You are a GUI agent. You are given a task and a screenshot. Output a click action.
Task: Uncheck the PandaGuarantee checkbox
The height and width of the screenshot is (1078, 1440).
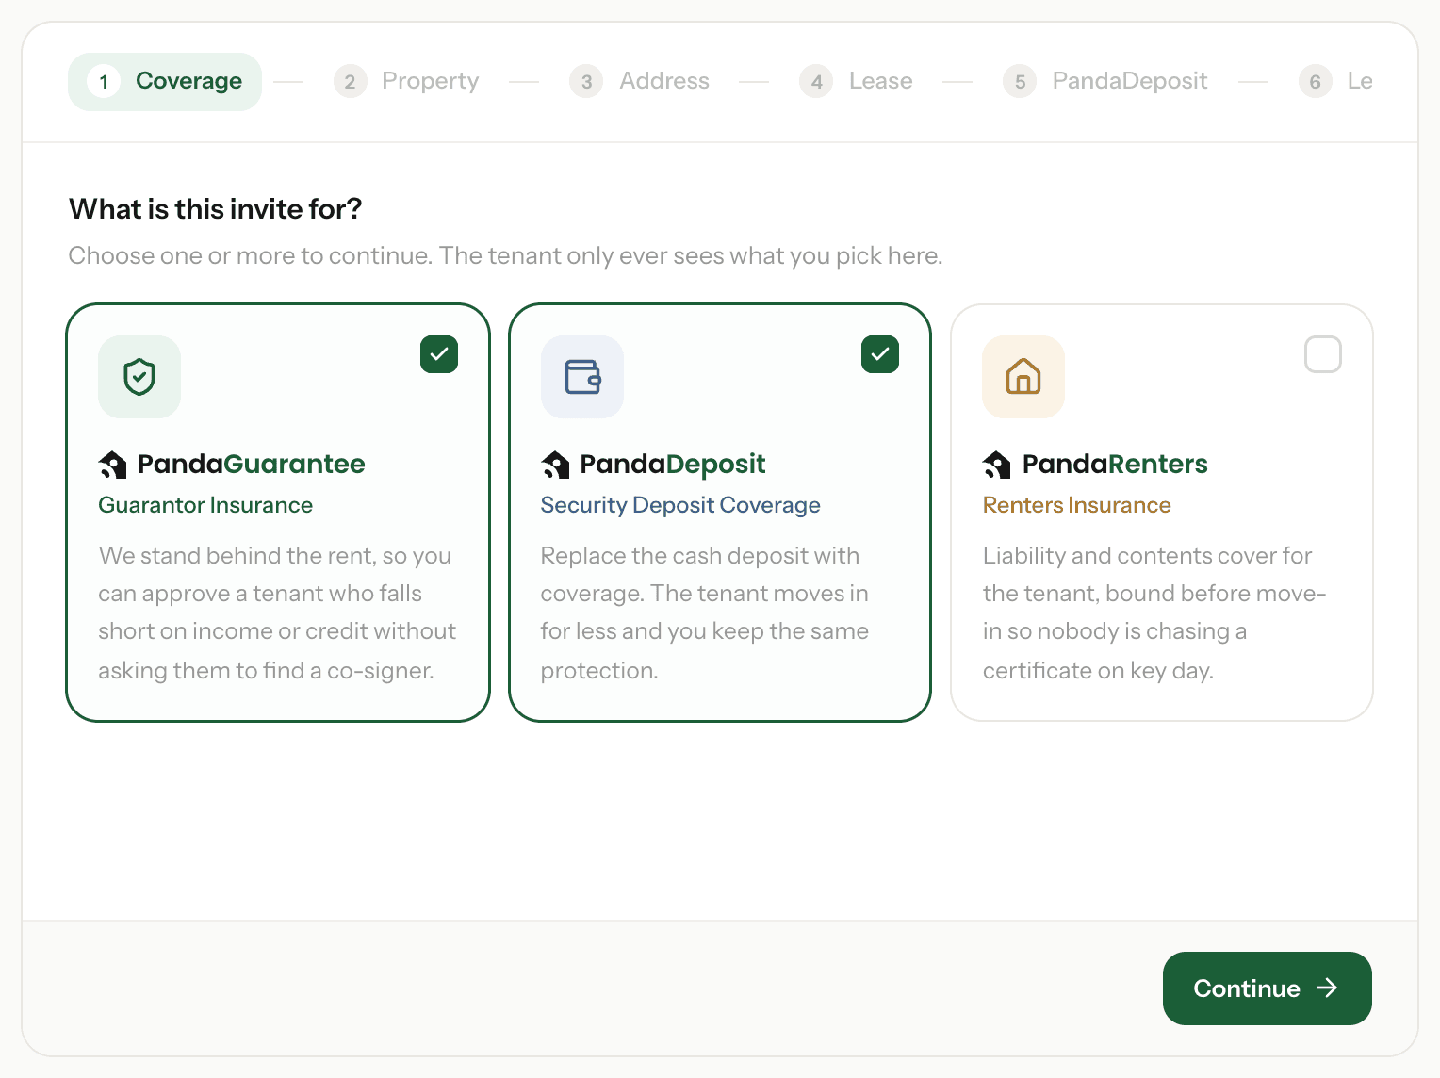click(439, 354)
